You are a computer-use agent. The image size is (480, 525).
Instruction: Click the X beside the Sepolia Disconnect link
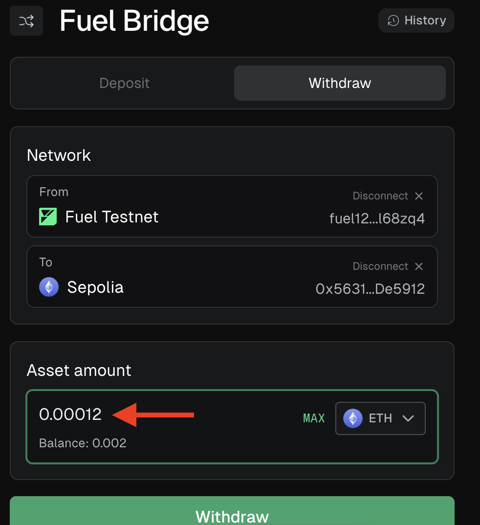(x=419, y=266)
